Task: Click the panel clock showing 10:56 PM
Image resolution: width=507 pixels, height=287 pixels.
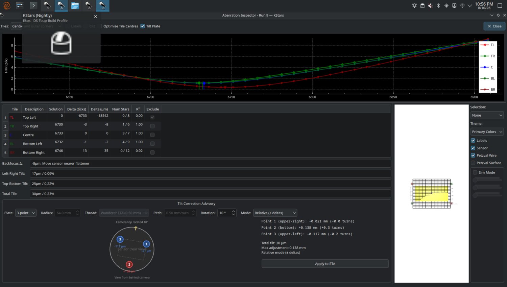Action: (x=484, y=6)
